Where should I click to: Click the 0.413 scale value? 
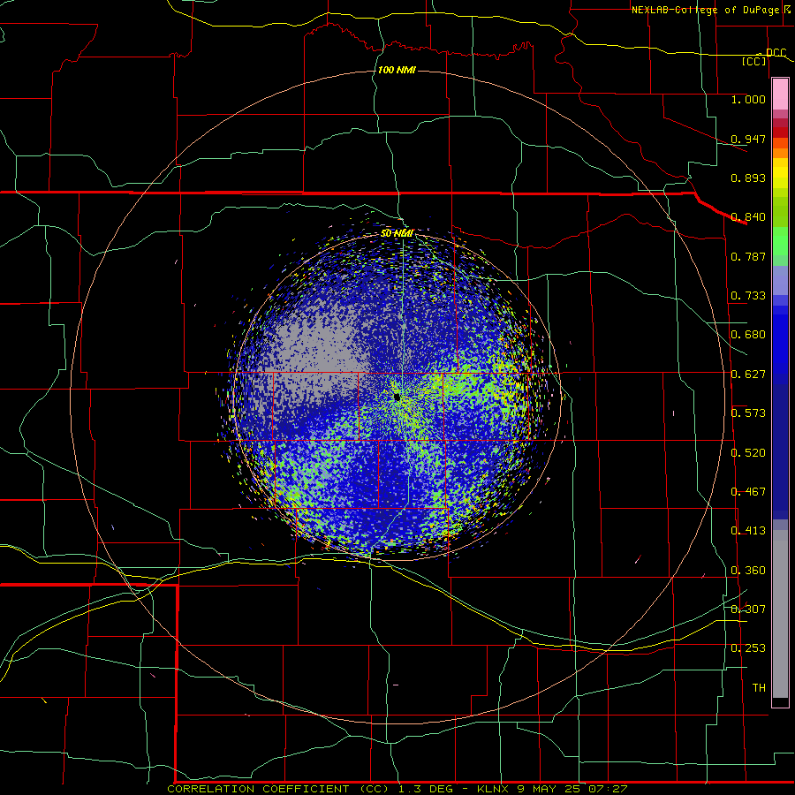click(748, 531)
